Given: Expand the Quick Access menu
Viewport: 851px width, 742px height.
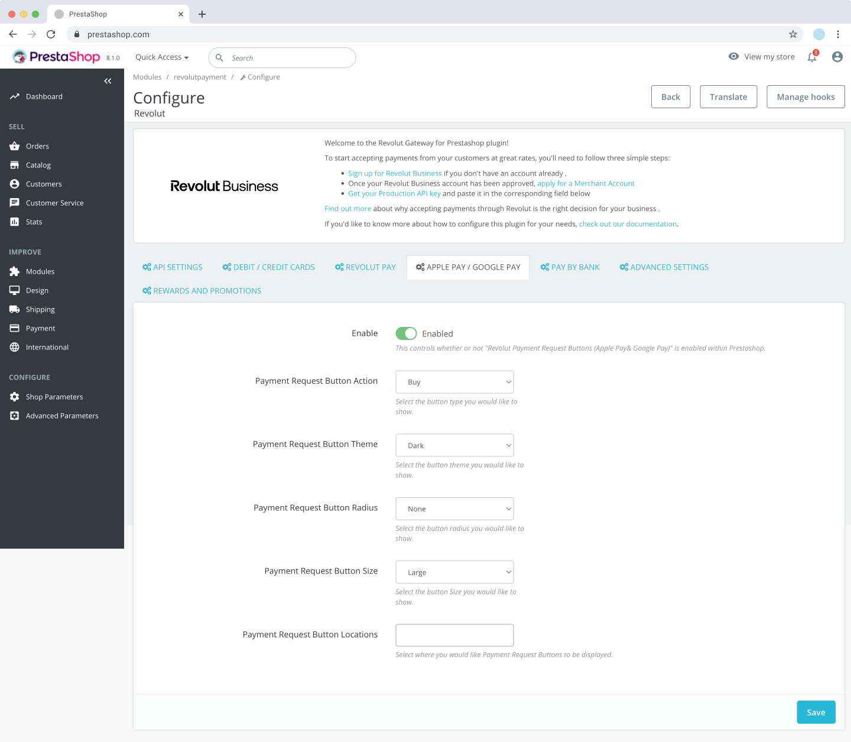Looking at the screenshot, I should pos(162,57).
